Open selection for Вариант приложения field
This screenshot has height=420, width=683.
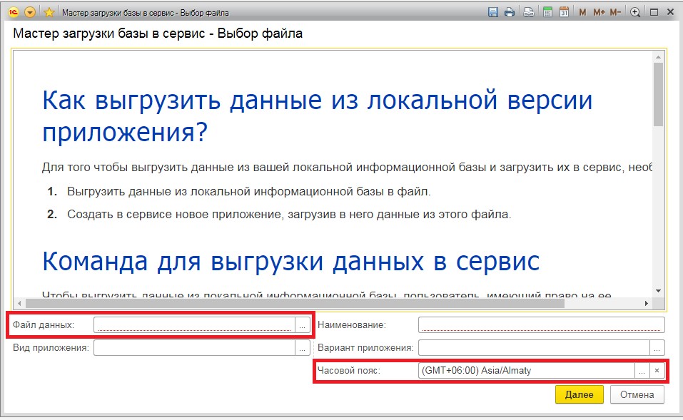coord(657,348)
